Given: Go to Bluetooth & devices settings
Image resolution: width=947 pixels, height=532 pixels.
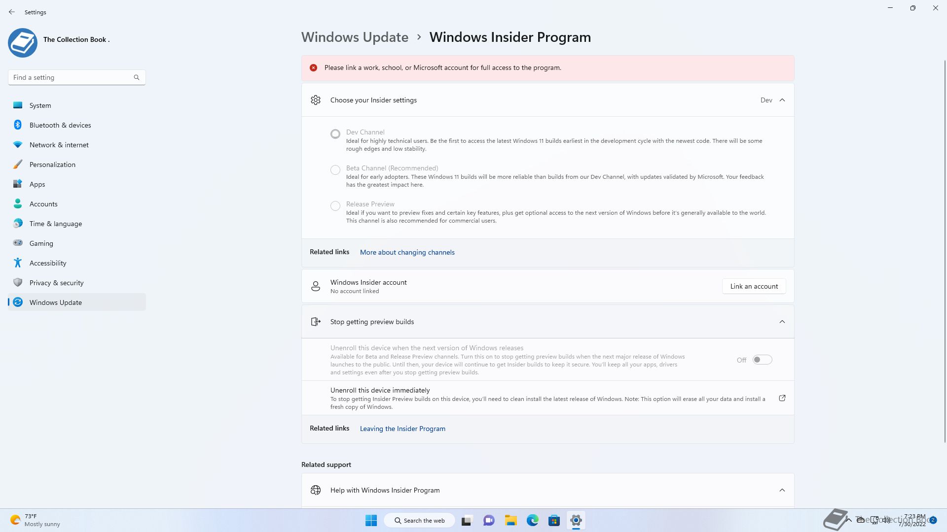Looking at the screenshot, I should pyautogui.click(x=77, y=125).
